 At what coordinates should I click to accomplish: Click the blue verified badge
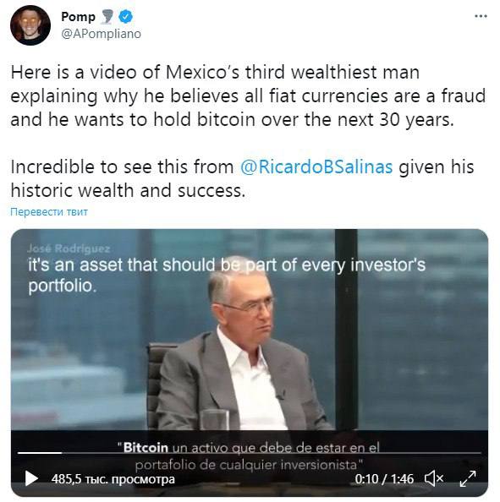[x=126, y=17]
